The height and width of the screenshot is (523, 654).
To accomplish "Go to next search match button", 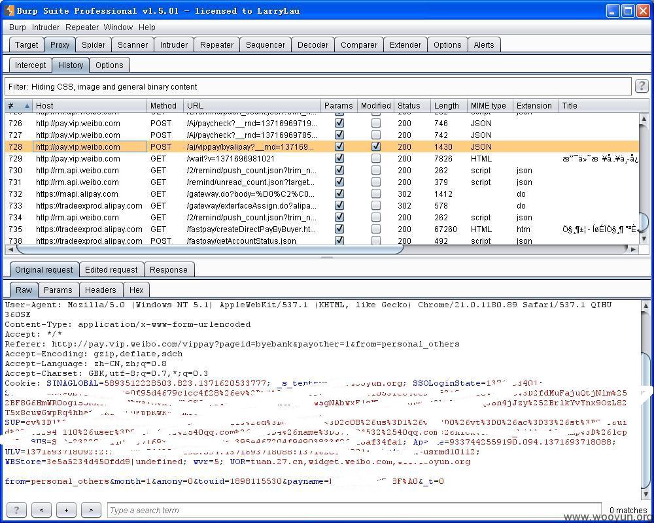I will coord(91,510).
